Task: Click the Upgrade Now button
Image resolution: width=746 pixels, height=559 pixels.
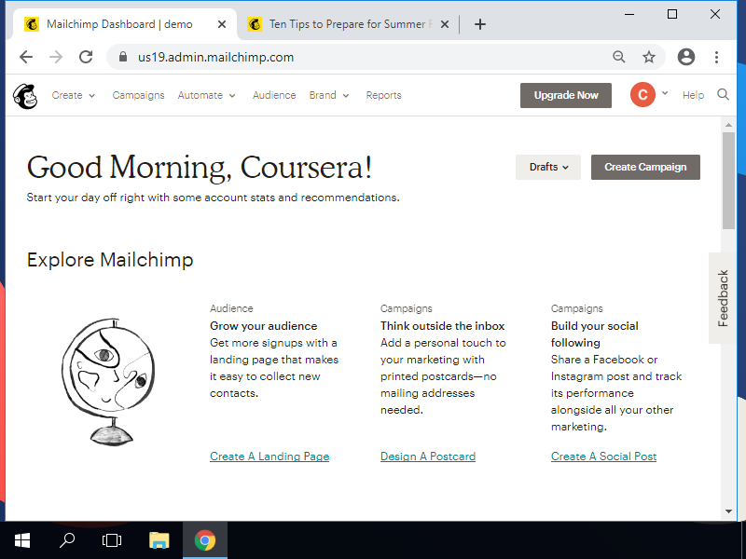Action: [x=566, y=96]
